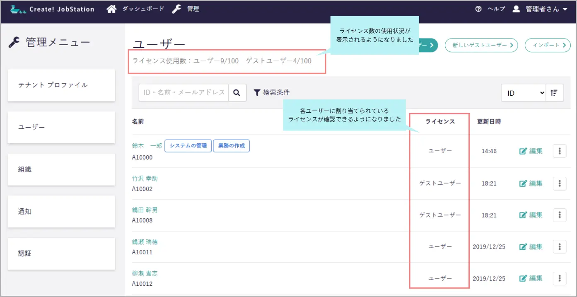Click the Create! JobStation logo
The image size is (577, 297).
pos(52,9)
